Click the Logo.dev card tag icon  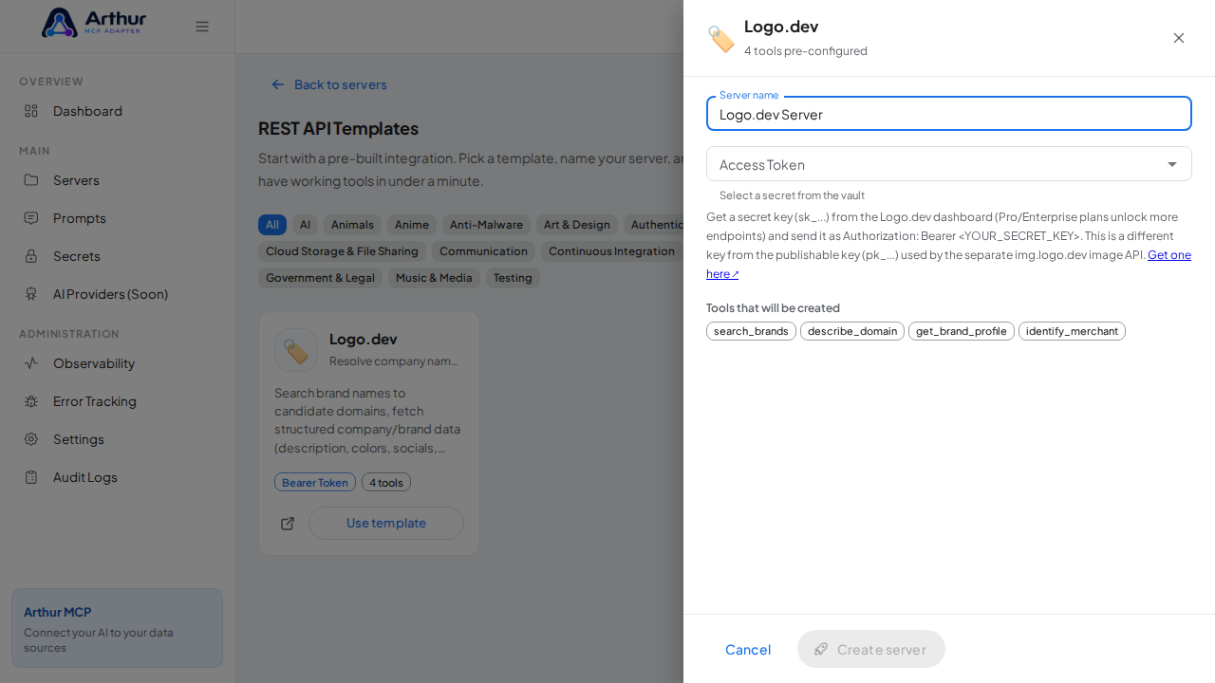pos(296,350)
